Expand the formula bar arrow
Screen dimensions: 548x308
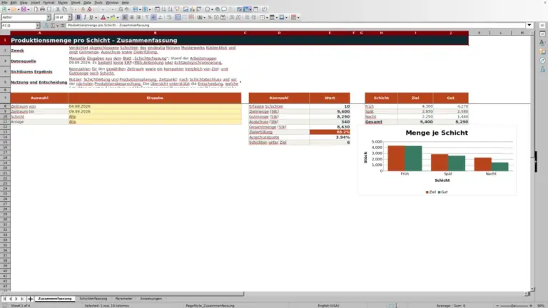coord(529,25)
